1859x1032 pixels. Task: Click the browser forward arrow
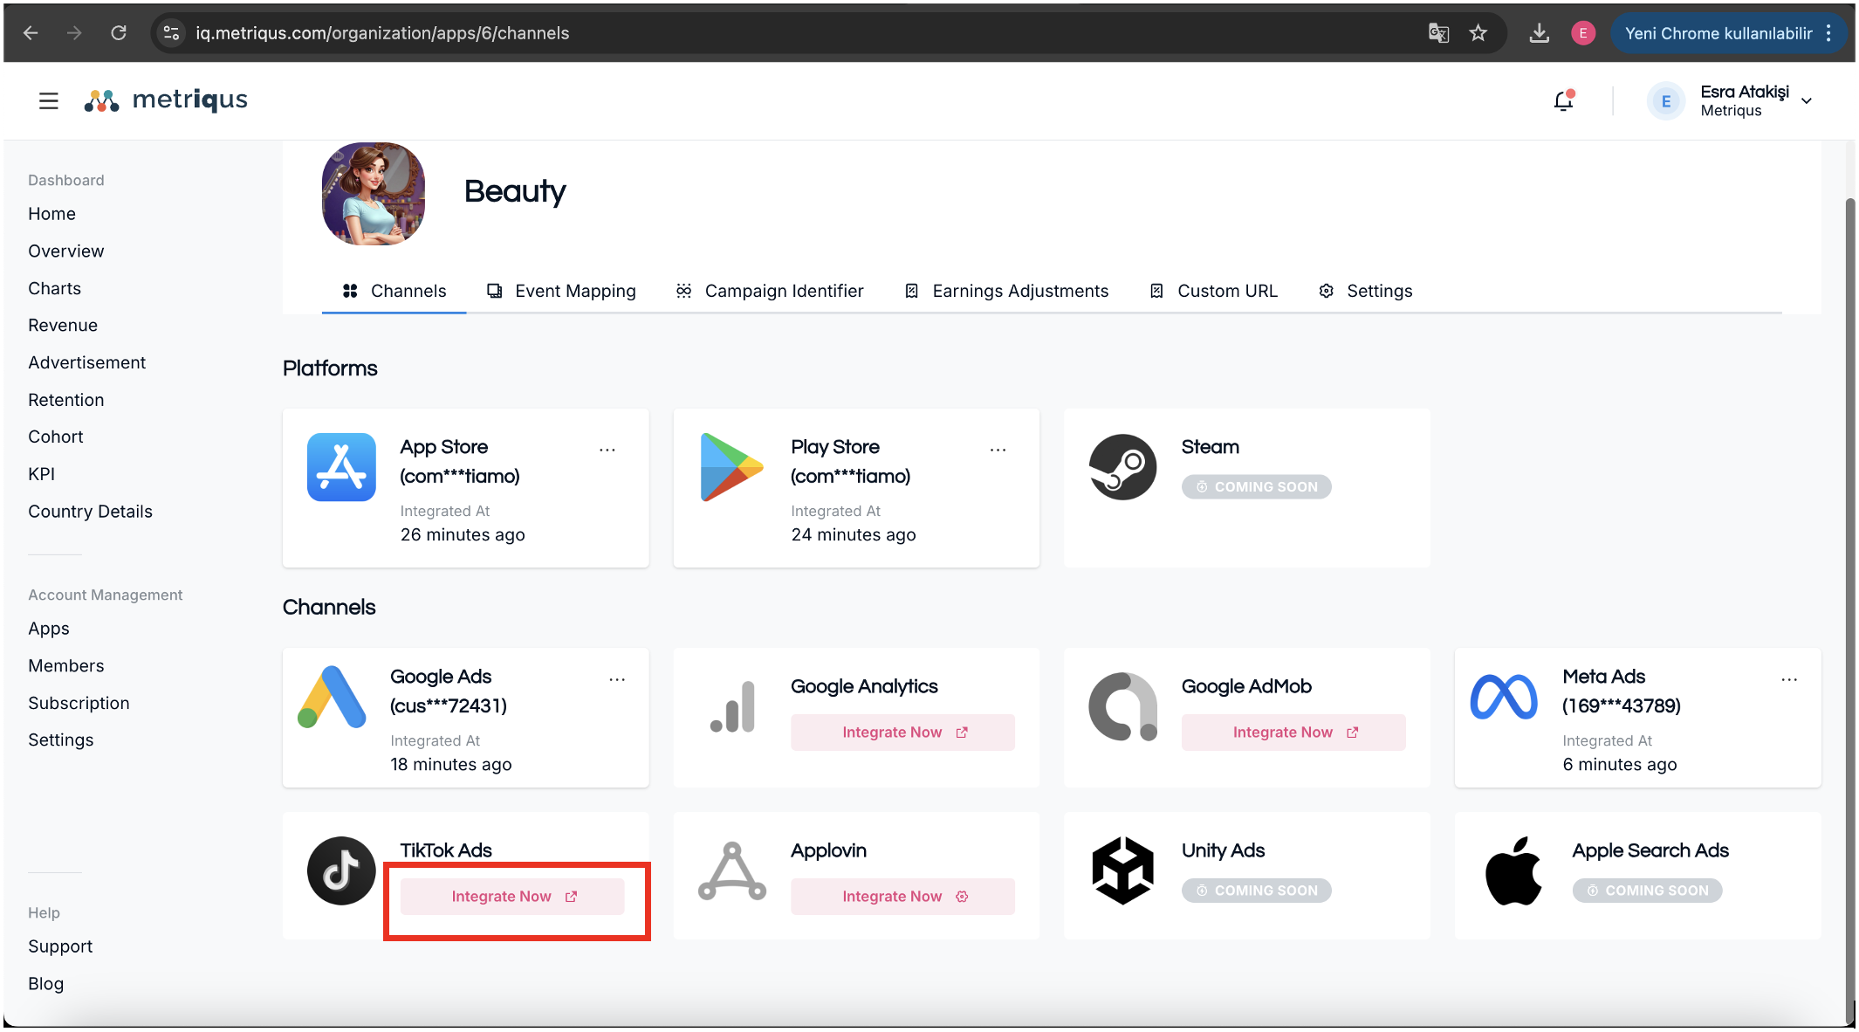pyautogui.click(x=74, y=33)
